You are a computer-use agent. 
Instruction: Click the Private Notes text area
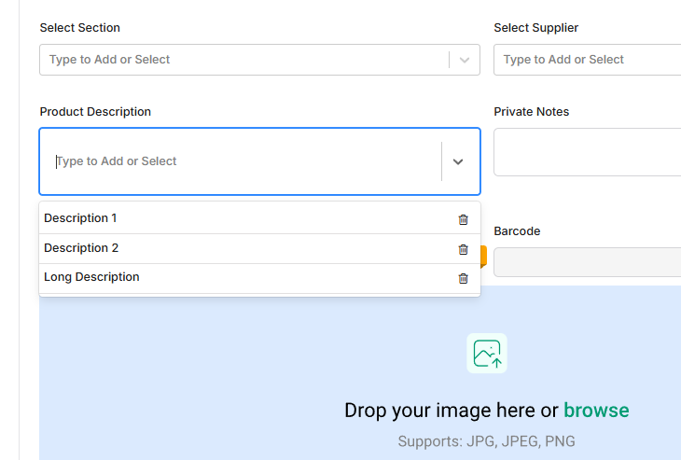pyautogui.click(x=587, y=152)
